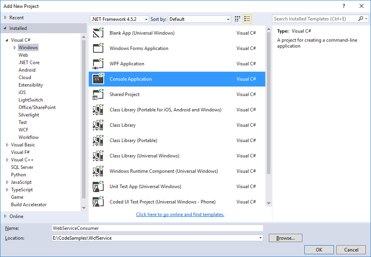Image resolution: width=371 pixels, height=257 pixels.
Task: Click the WPF Application template icon
Action: click(x=98, y=63)
